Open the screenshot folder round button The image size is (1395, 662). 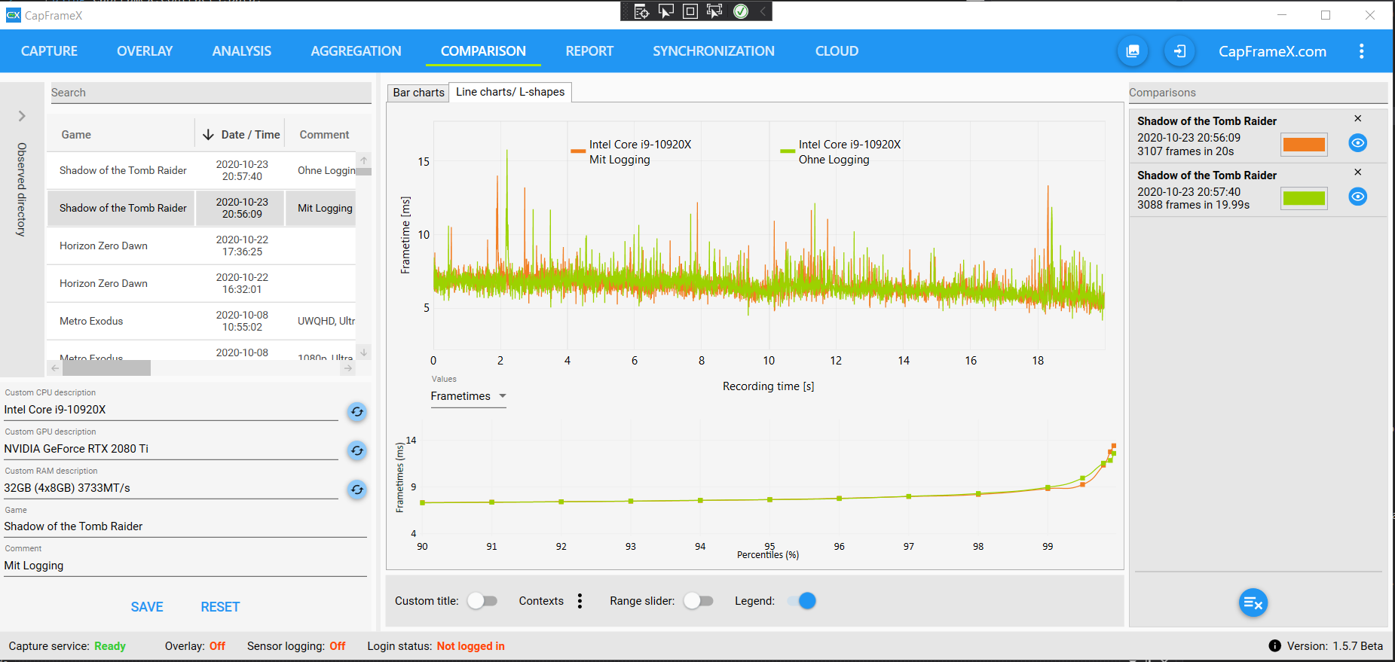tap(1133, 51)
